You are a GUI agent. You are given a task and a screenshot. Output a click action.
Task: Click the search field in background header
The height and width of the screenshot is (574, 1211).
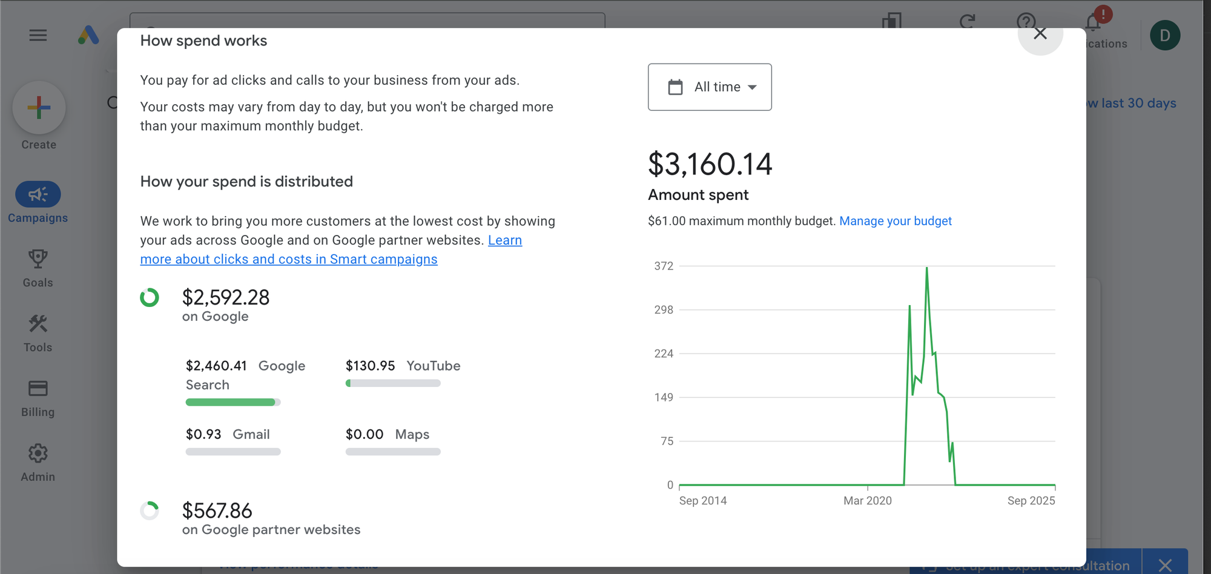coord(367,21)
